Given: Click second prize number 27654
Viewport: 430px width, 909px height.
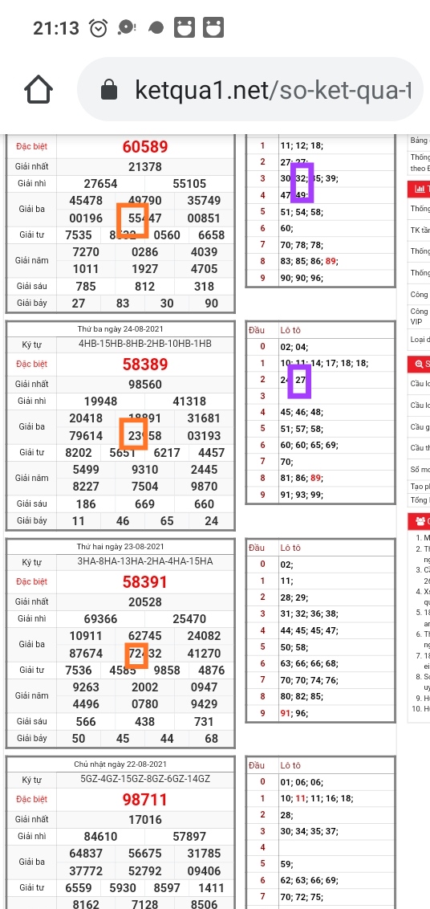Looking at the screenshot, I should [100, 184].
